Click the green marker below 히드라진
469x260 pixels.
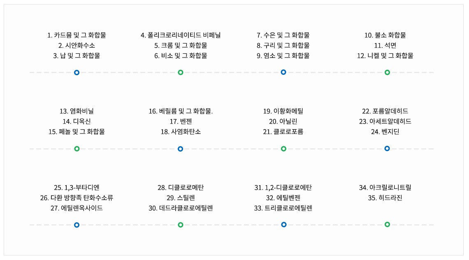[387, 225]
